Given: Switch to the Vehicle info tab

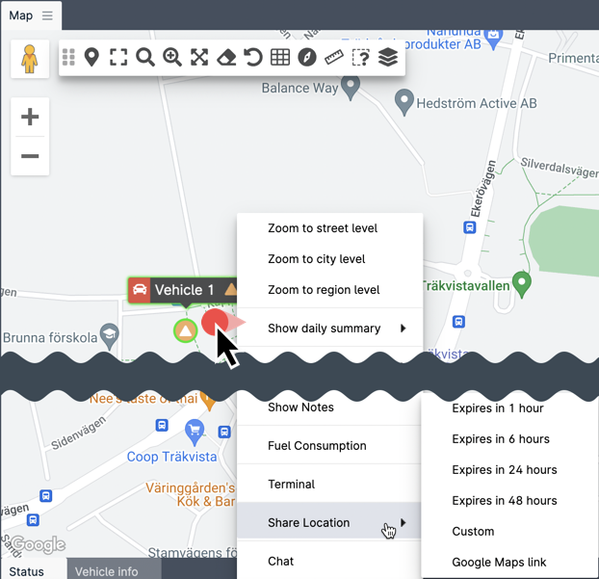Looking at the screenshot, I should pos(114,570).
